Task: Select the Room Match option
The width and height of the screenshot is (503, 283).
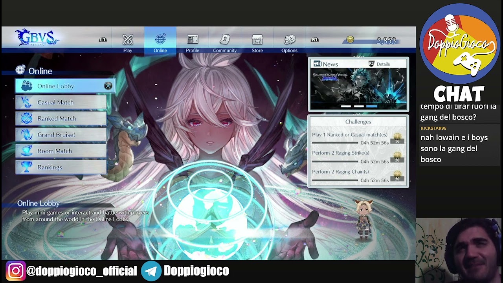Action: (x=61, y=151)
